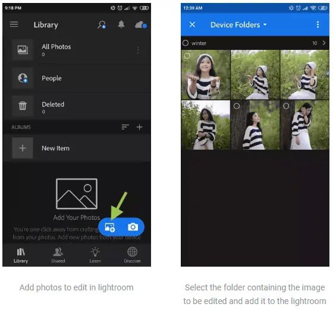Open girl leaning on tree thumbnail, bottom middle
The width and height of the screenshot is (333, 310).
tap(255, 125)
